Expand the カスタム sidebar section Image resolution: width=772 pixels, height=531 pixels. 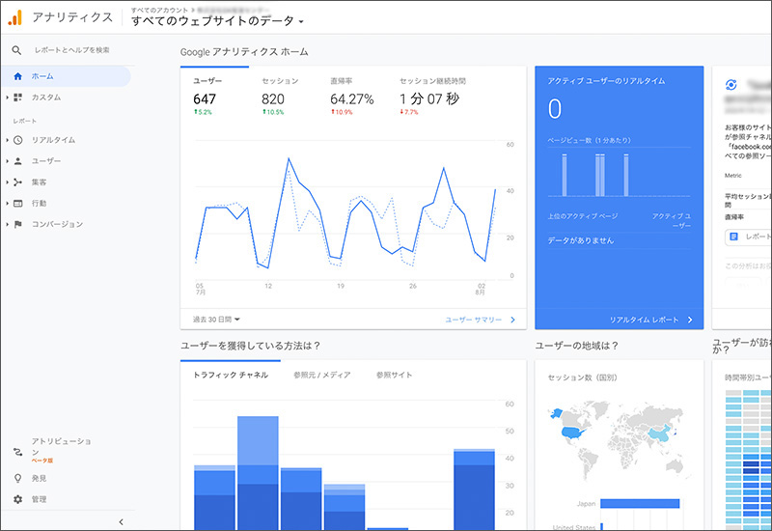coord(8,98)
